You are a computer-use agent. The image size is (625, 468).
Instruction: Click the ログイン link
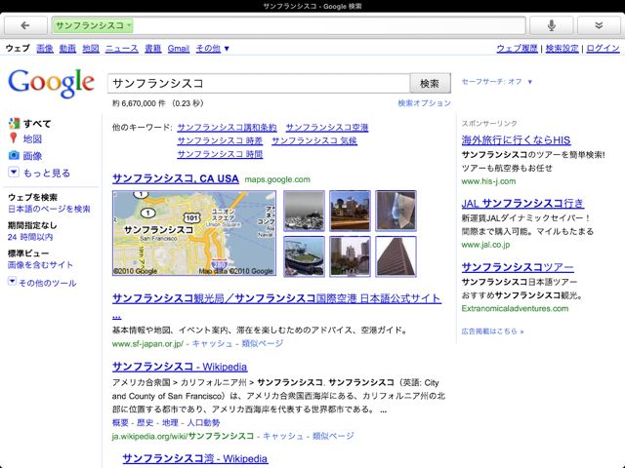tap(604, 49)
